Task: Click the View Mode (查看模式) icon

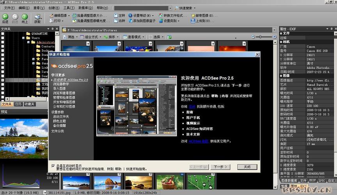Action: (125, 37)
